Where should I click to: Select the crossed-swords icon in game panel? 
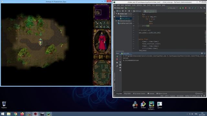108,27
